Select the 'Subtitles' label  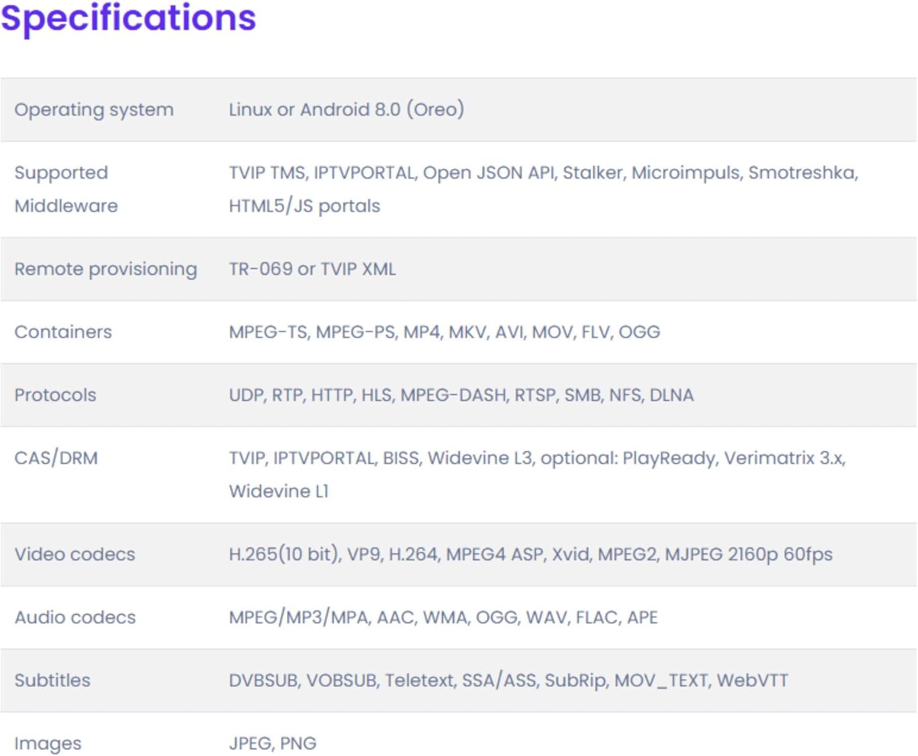(x=52, y=680)
